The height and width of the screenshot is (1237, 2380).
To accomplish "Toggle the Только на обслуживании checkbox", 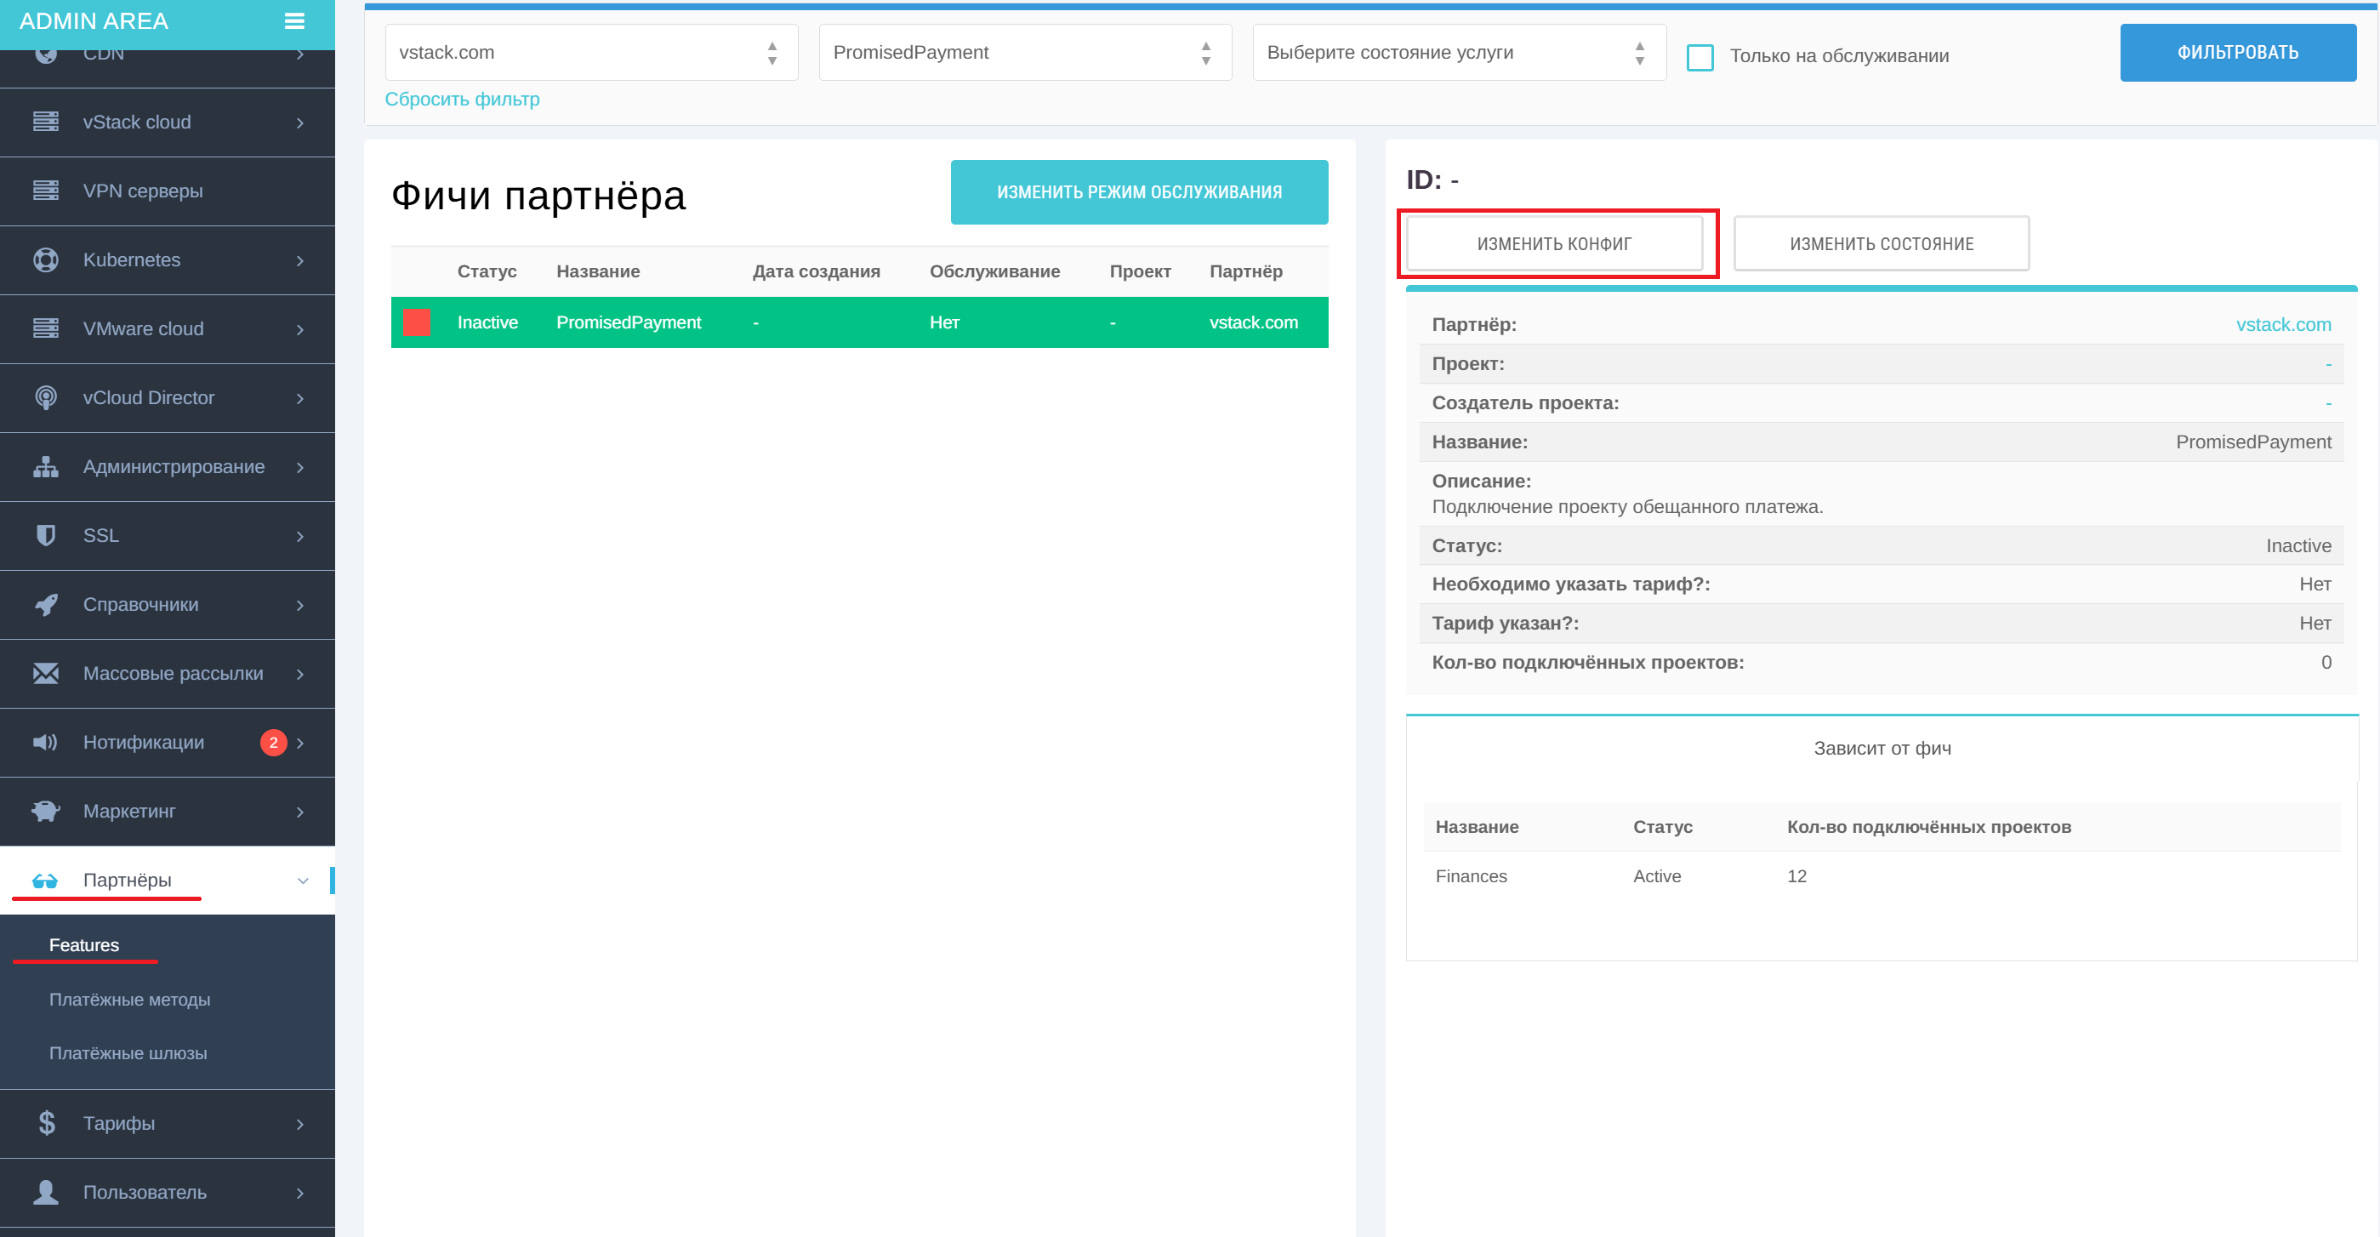I will pos(1699,56).
